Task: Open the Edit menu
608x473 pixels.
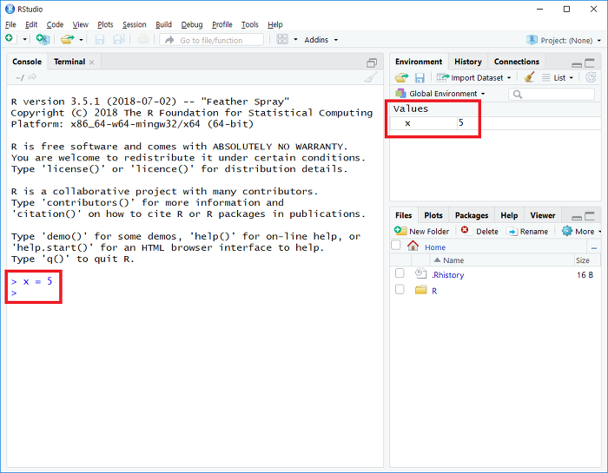Action: [x=31, y=24]
